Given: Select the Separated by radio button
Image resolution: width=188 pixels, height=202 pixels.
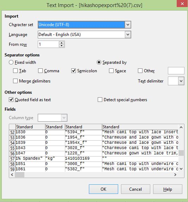Looking at the screenshot, I should (99, 62).
